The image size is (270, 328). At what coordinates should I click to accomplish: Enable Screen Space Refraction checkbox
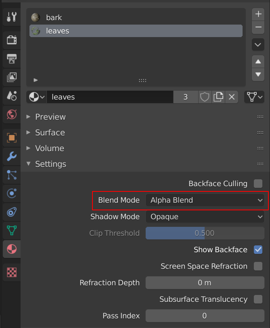(258, 266)
